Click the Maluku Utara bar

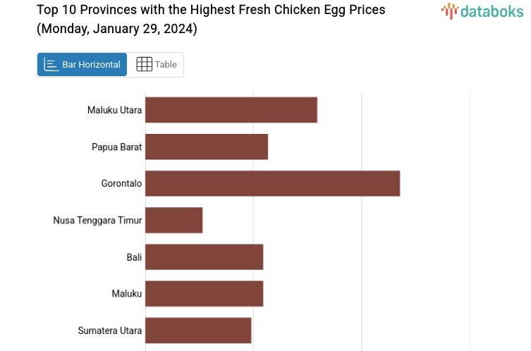pyautogui.click(x=231, y=110)
